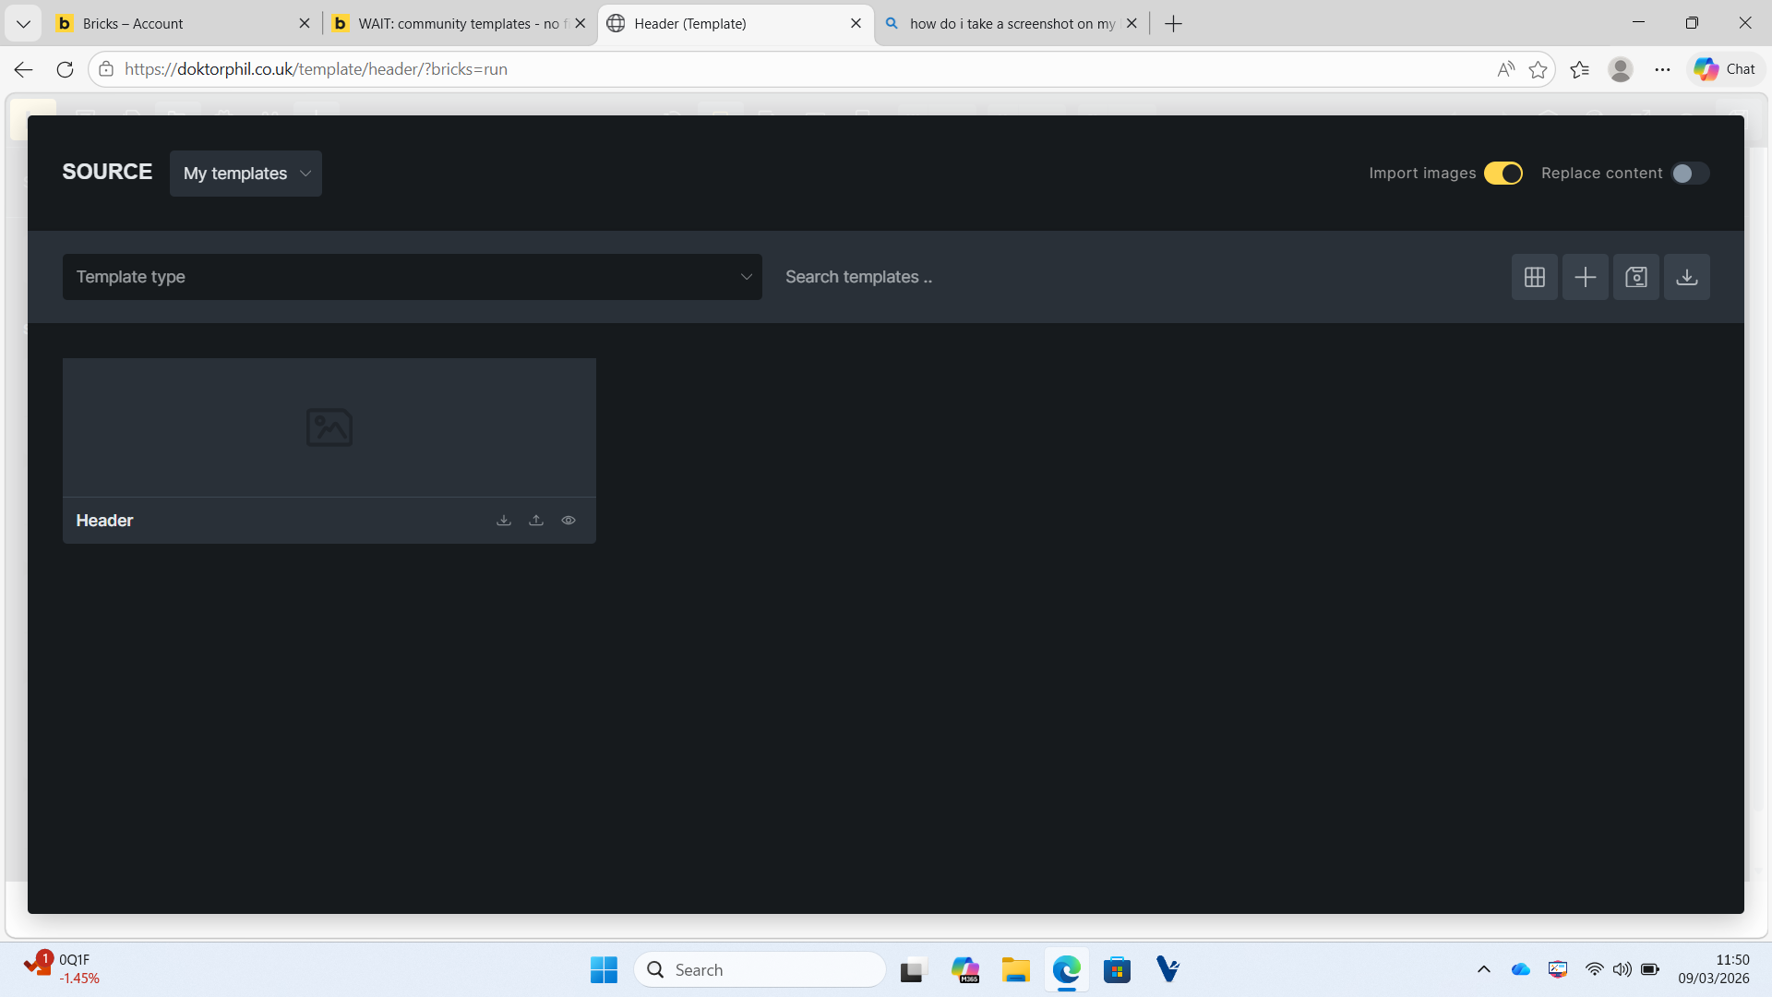Open Copilot Chat in browser toolbar
This screenshot has width=1772, height=997.
click(x=1725, y=69)
